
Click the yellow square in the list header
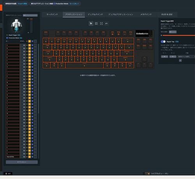pos(30,41)
